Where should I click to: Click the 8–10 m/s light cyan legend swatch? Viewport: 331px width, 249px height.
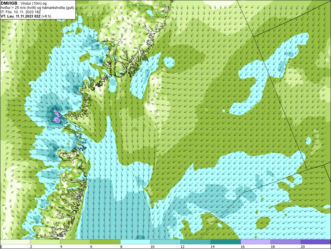[x=135, y=242]
